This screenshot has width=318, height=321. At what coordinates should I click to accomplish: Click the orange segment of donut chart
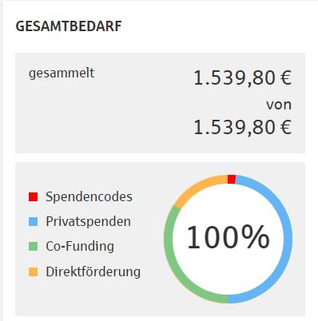[x=196, y=188]
